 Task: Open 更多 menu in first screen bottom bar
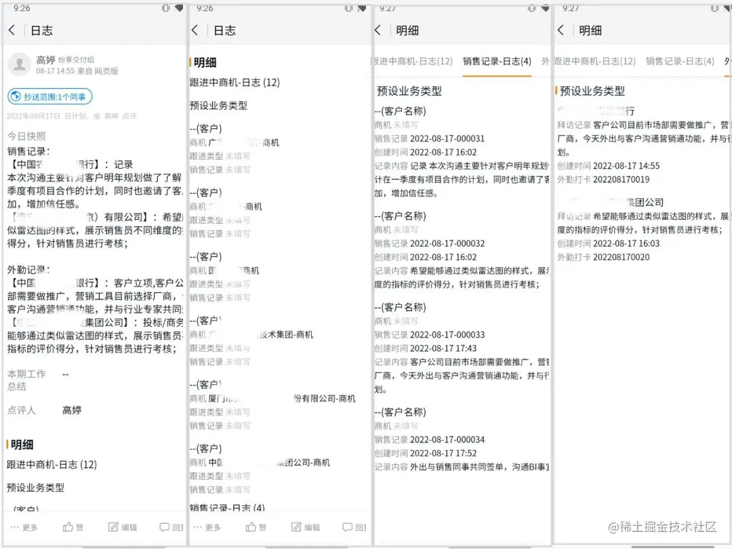point(24,527)
